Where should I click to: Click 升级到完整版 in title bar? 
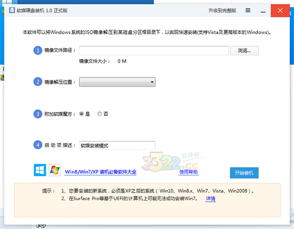[222, 10]
